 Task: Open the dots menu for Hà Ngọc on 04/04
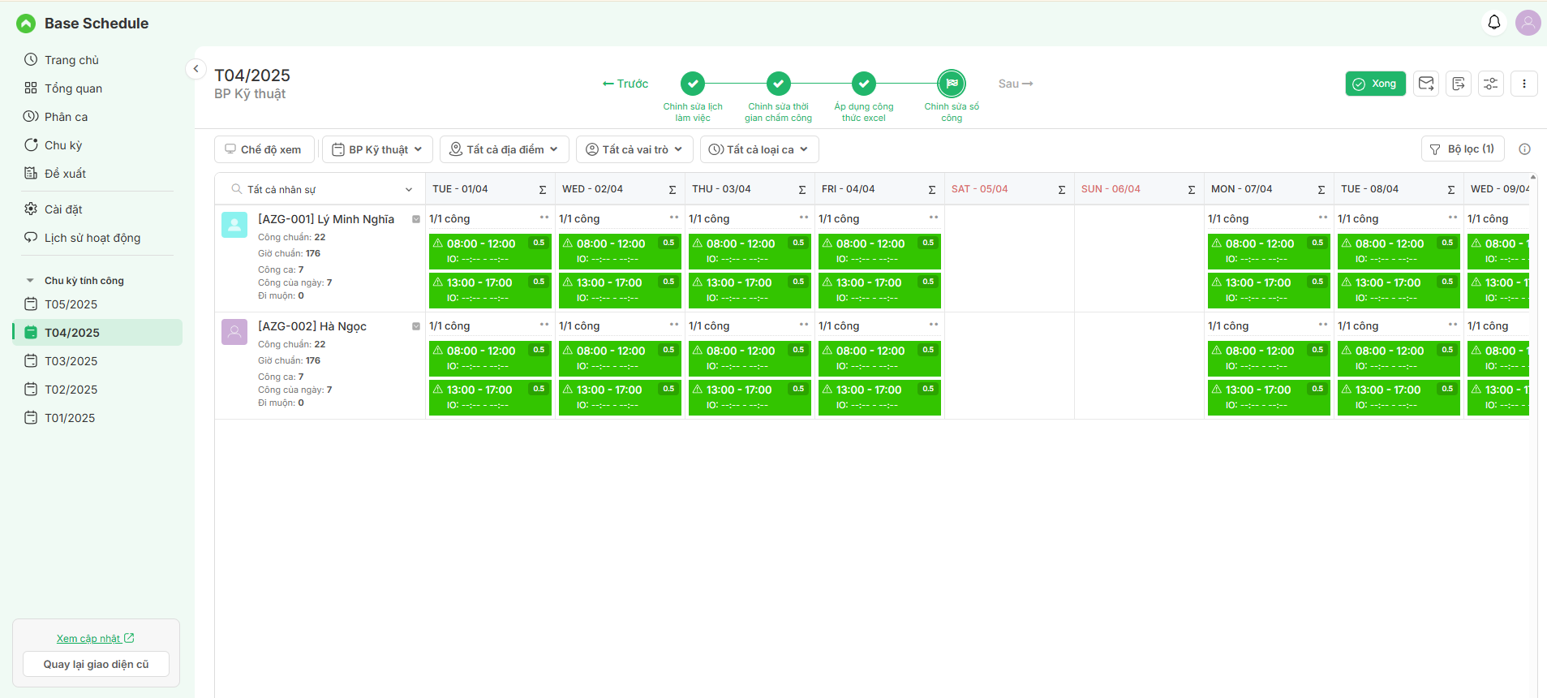(934, 325)
